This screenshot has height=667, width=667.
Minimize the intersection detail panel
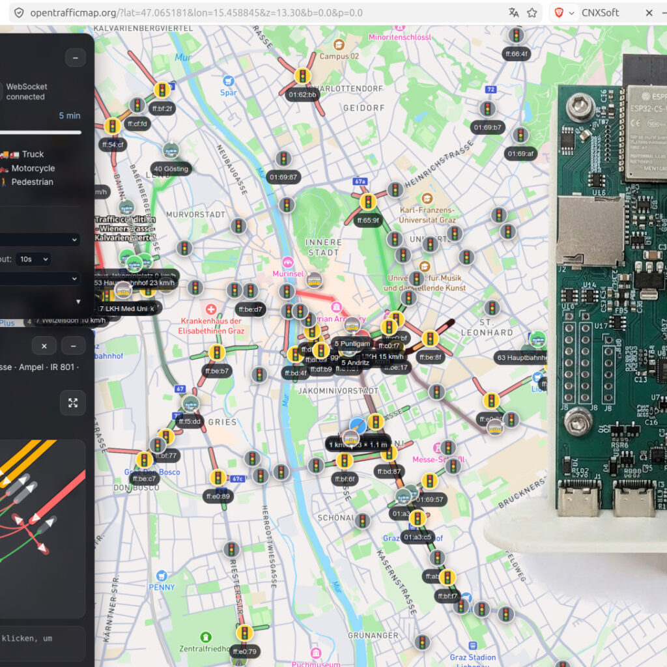[x=73, y=347]
